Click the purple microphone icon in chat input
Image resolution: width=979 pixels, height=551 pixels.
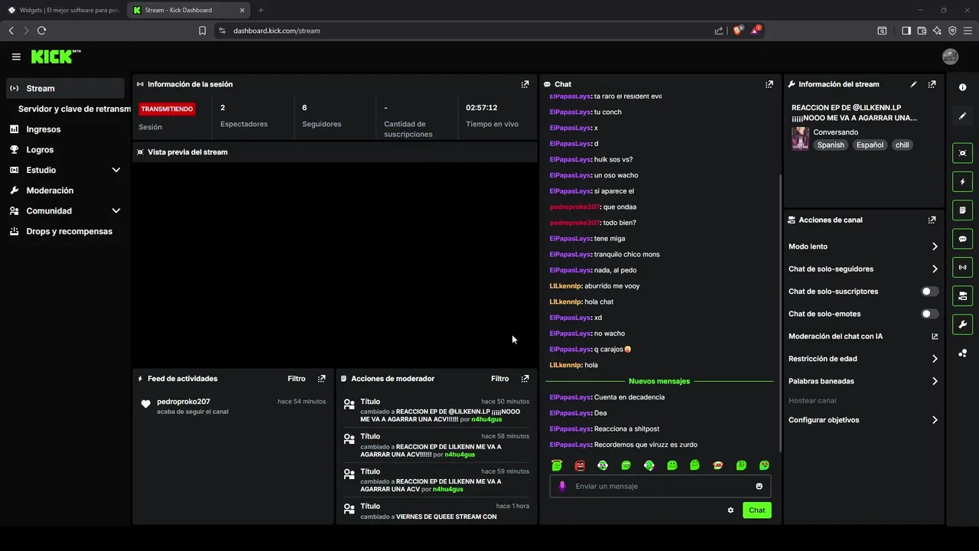tap(562, 486)
